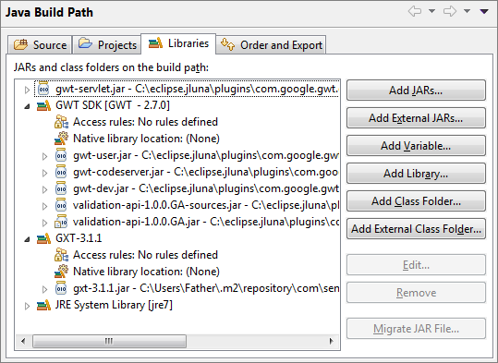Screen dimensions: 498x363
Task: Click the gwt-servlet.jar file icon
Action: click(x=43, y=89)
